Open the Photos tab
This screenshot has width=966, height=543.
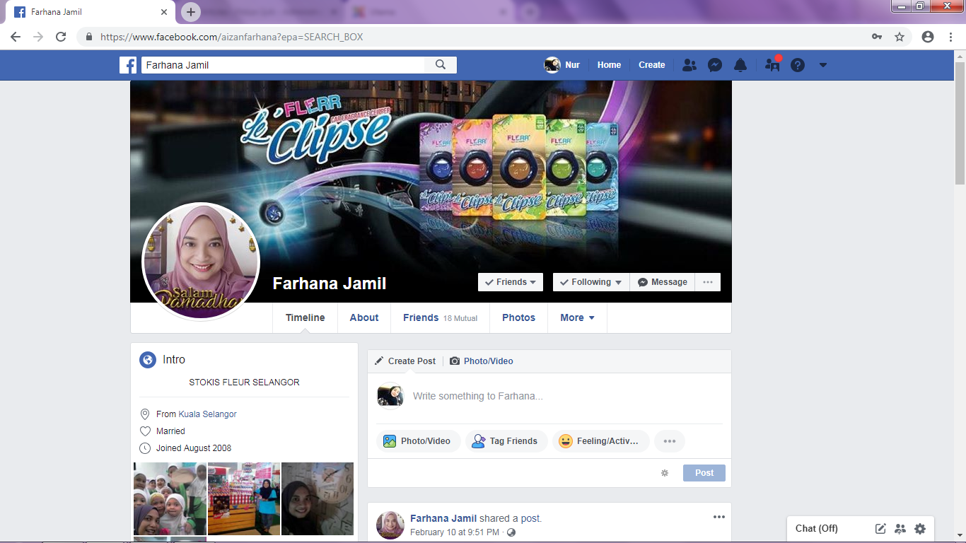click(518, 318)
